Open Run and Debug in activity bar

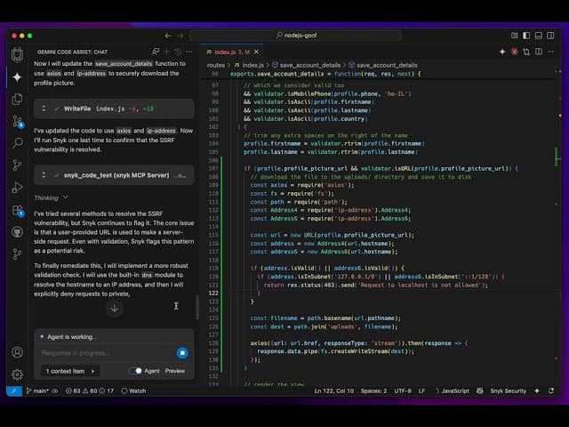point(17,188)
